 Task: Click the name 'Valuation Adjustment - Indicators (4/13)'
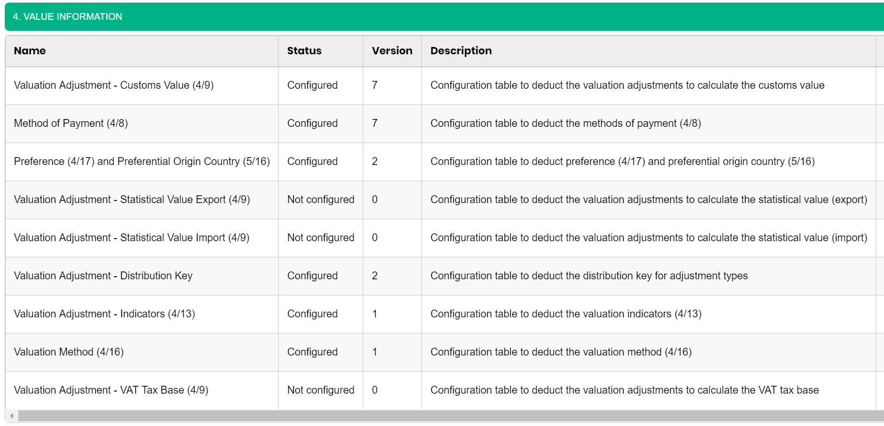(105, 314)
